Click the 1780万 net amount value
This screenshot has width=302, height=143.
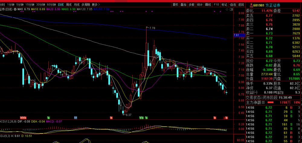tap(285, 103)
